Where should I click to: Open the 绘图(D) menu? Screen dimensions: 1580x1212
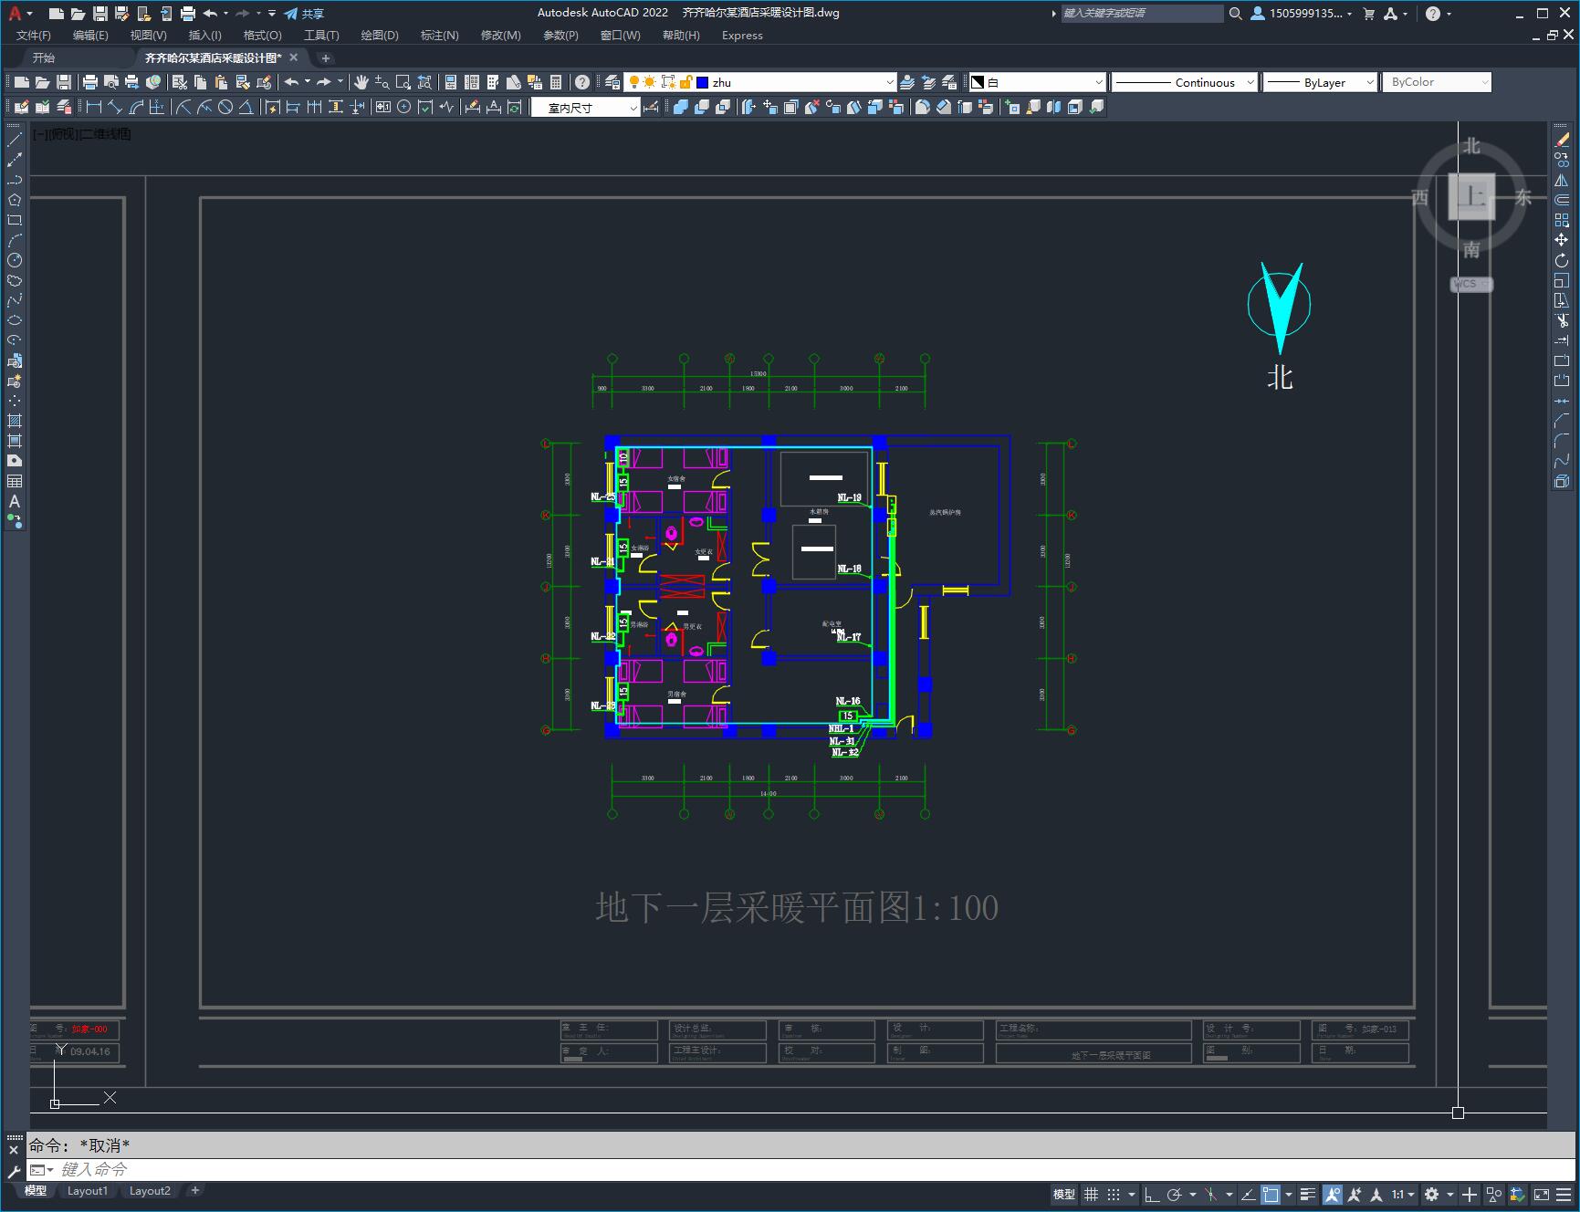380,35
